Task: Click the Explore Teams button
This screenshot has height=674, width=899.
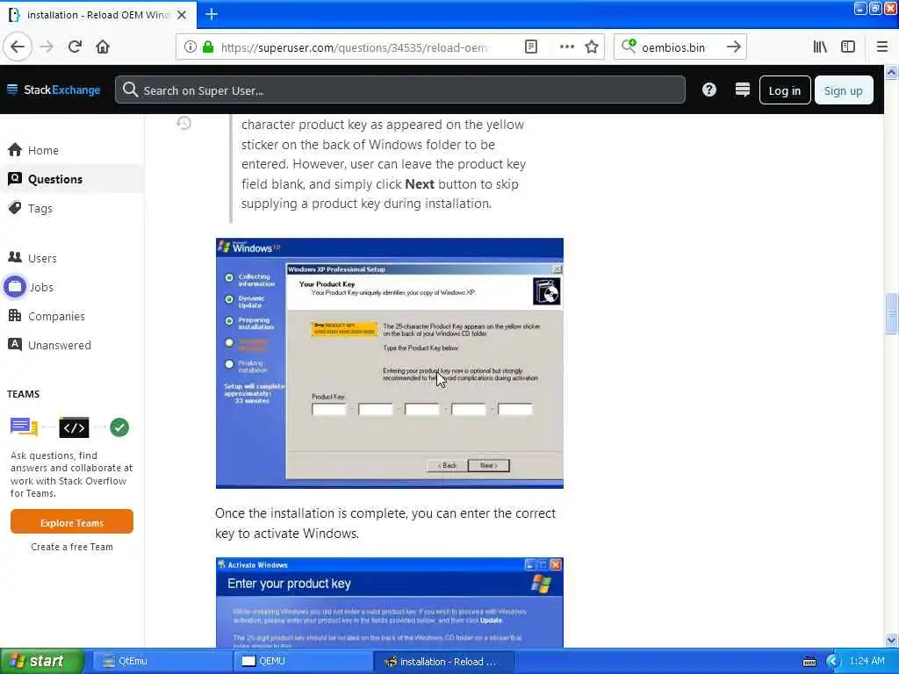Action: click(x=72, y=522)
